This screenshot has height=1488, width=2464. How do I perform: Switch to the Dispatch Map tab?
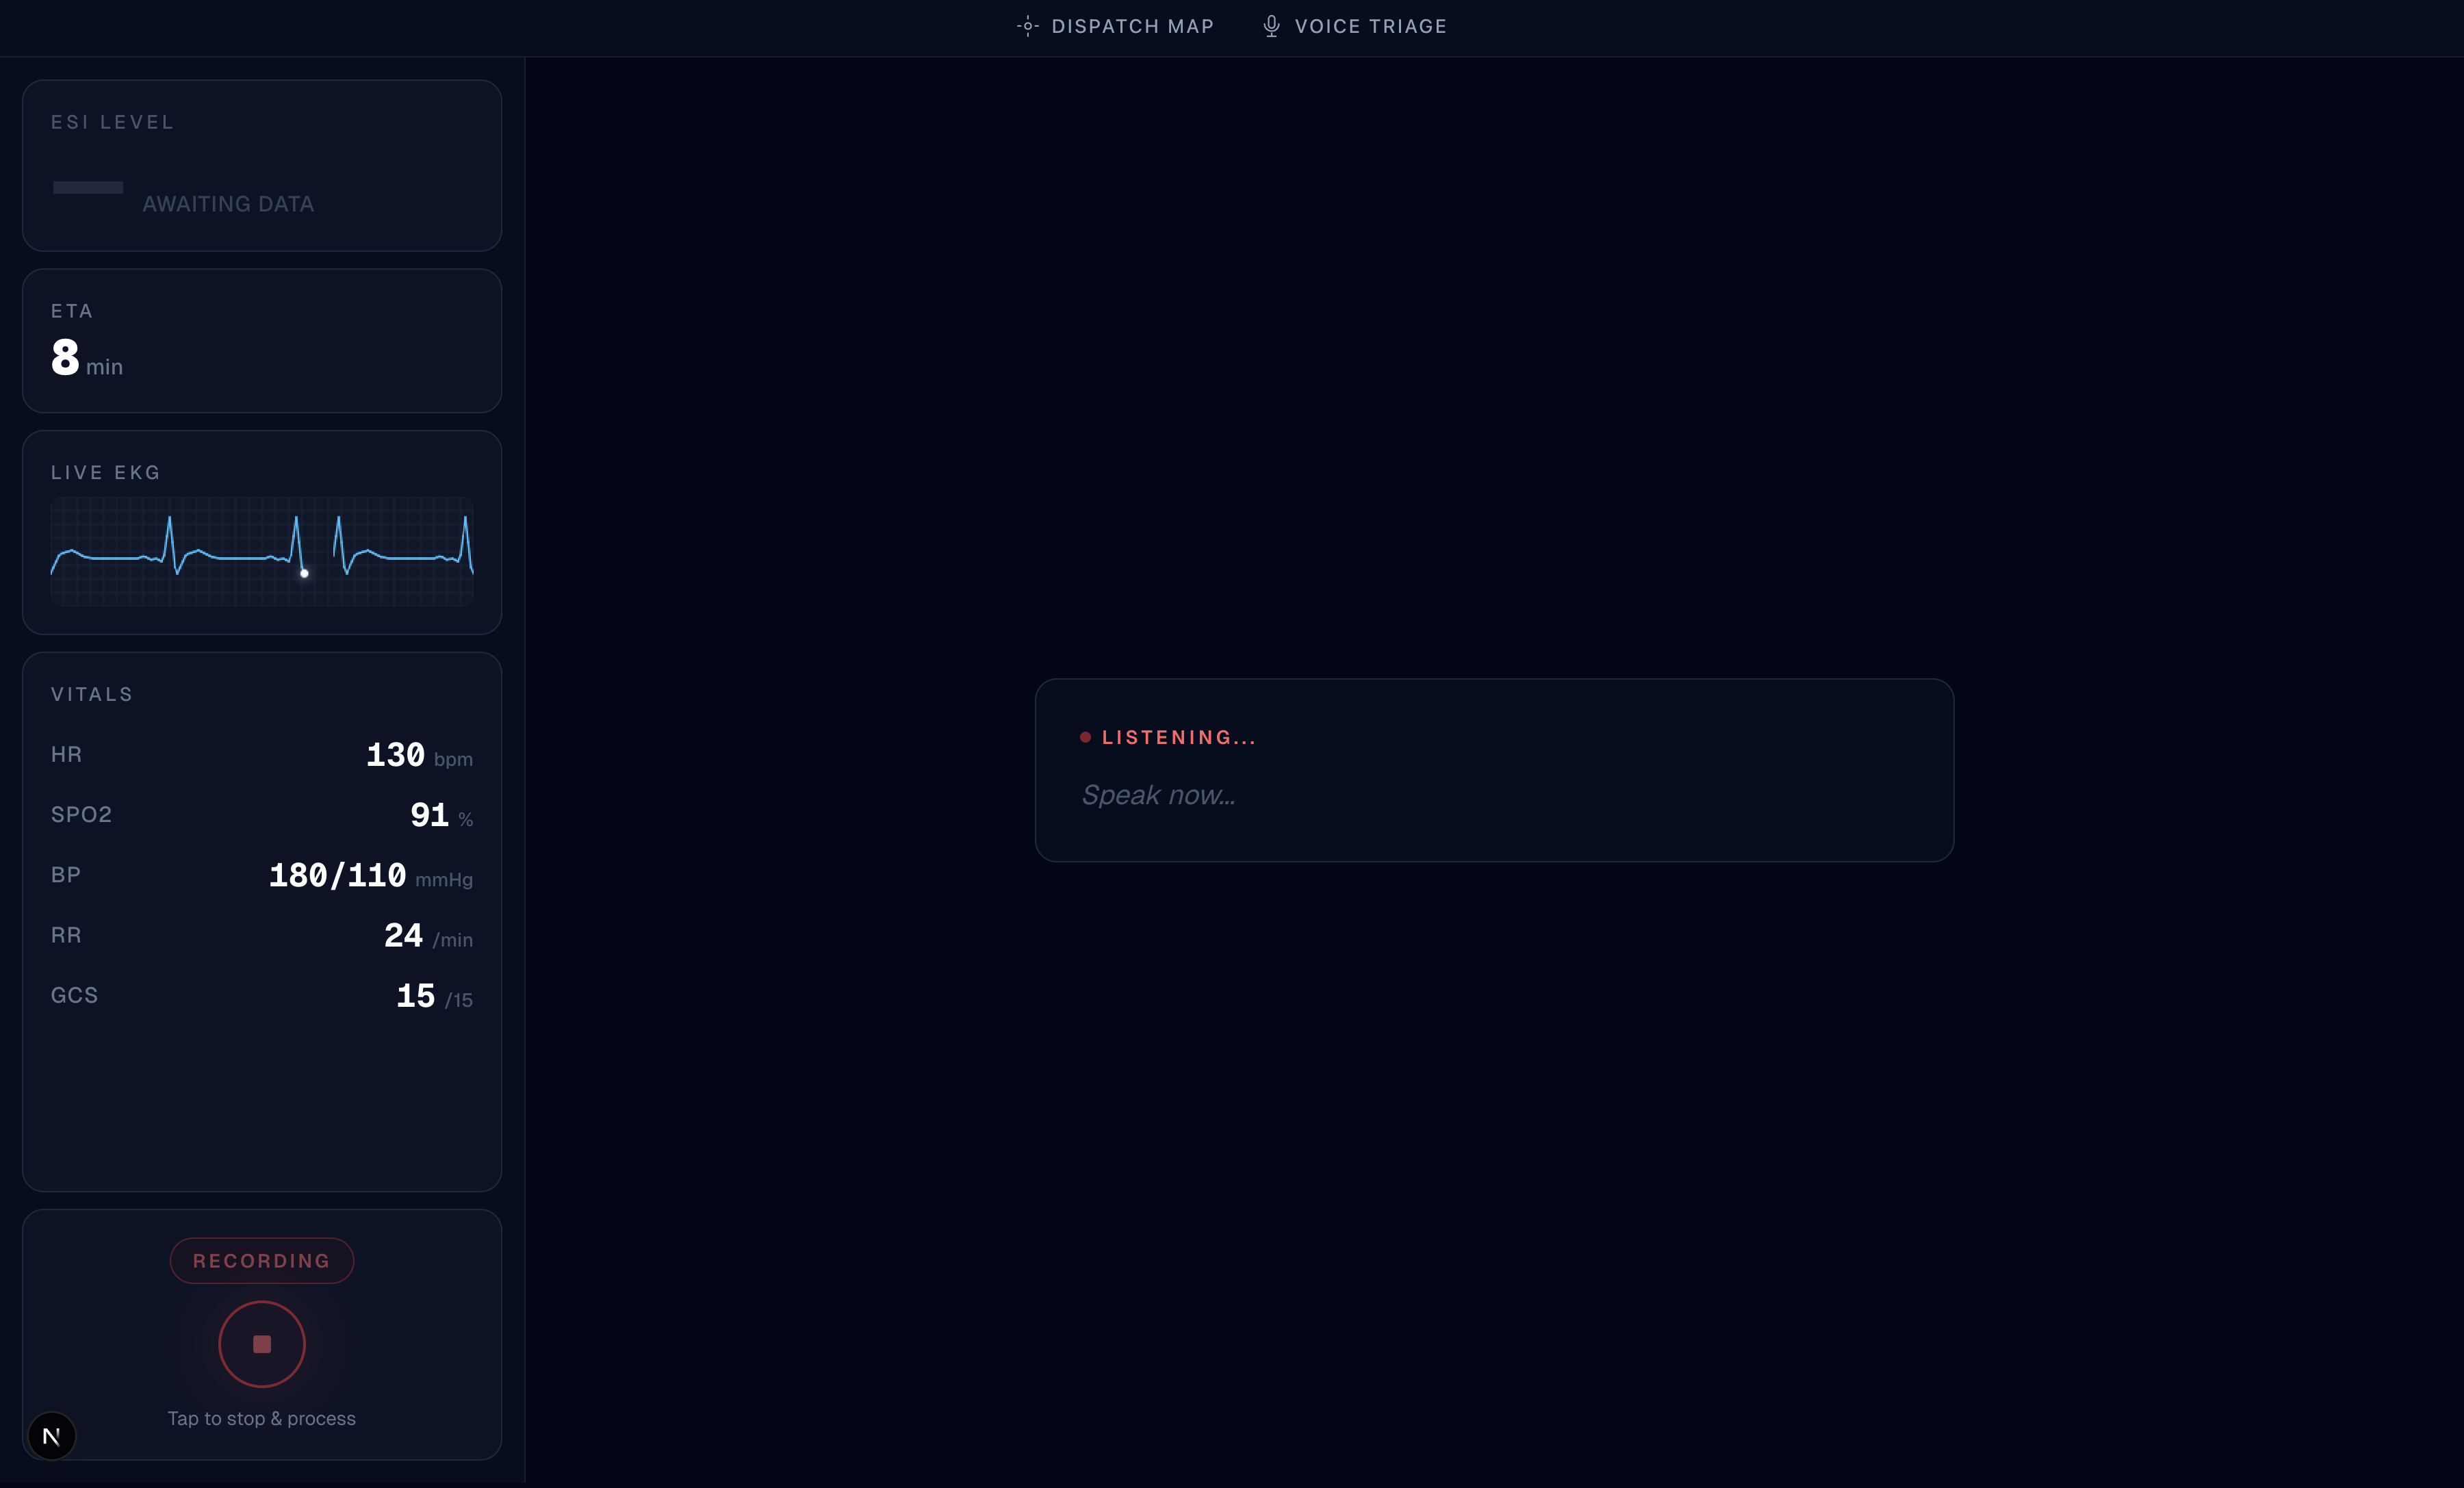1131,26
